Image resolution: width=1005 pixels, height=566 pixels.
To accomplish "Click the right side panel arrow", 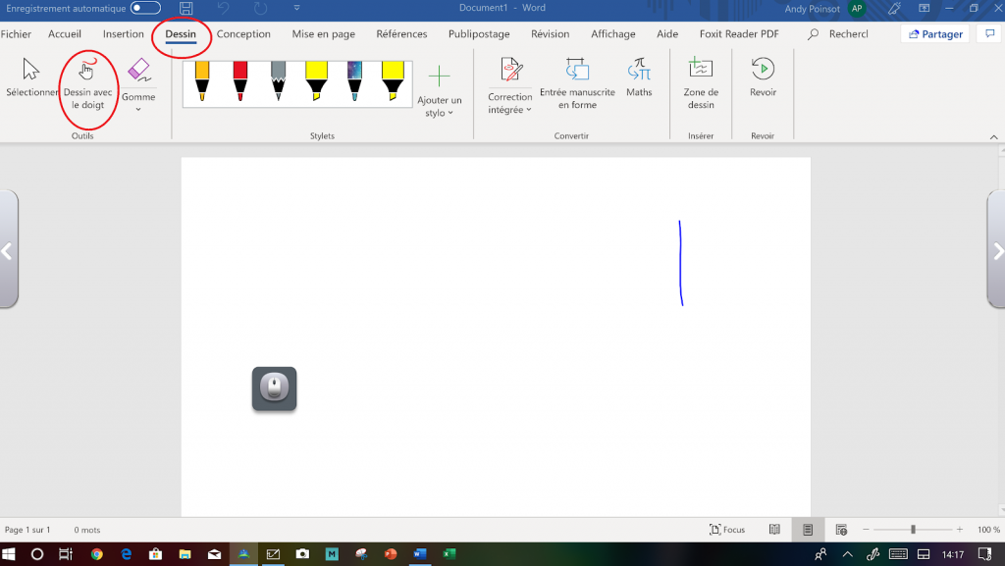I will pyautogui.click(x=997, y=250).
